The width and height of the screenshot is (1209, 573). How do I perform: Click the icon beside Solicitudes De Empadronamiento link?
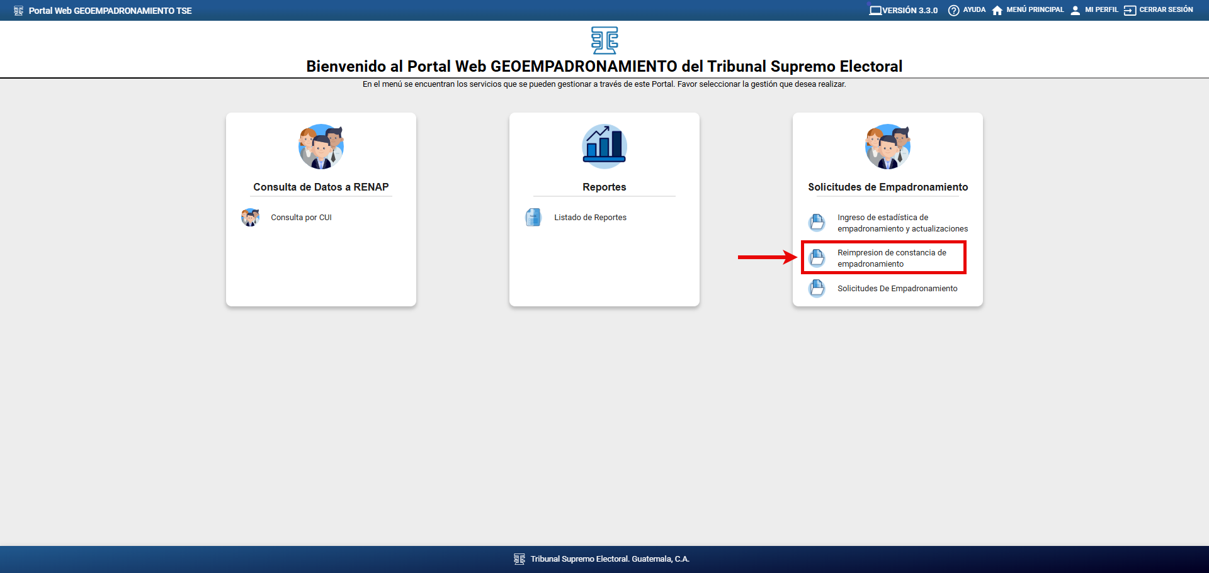817,289
